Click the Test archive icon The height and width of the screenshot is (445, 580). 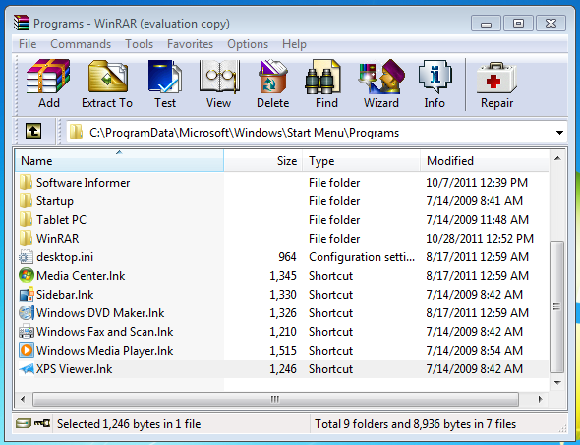click(x=164, y=77)
